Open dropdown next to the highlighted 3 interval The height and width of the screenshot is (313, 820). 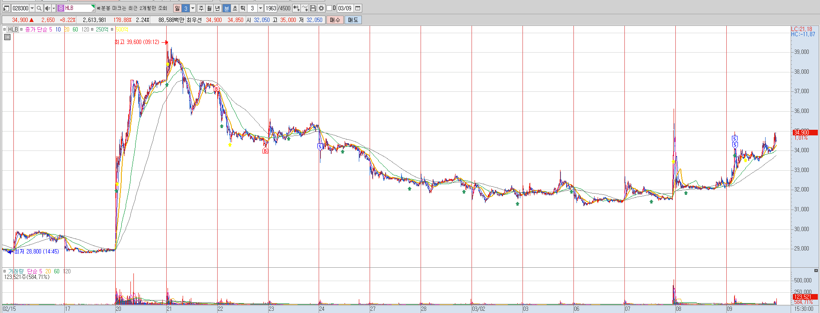coord(193,8)
